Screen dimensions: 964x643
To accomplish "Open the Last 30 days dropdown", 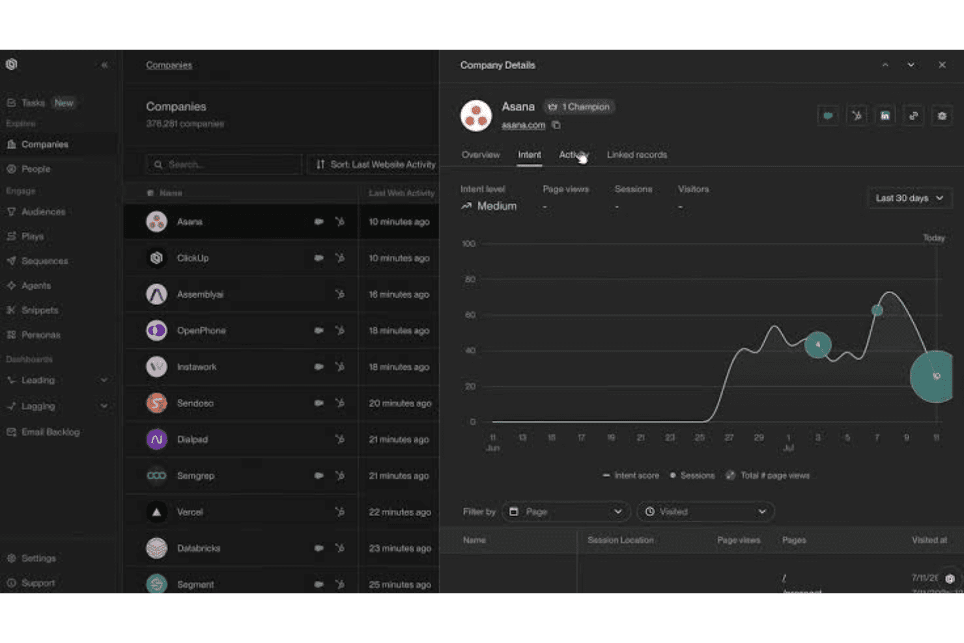I will [909, 198].
